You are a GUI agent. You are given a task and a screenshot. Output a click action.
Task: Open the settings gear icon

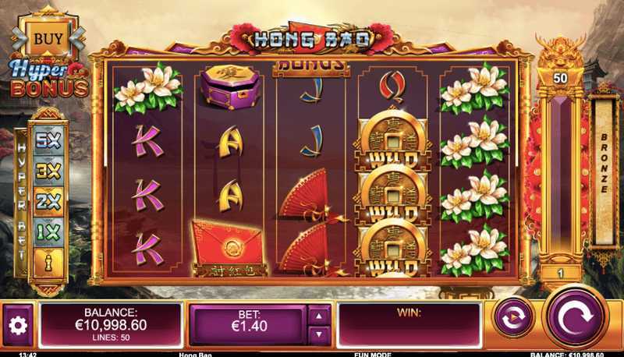click(x=18, y=326)
